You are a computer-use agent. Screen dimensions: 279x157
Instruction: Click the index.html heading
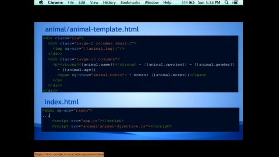tap(61, 102)
